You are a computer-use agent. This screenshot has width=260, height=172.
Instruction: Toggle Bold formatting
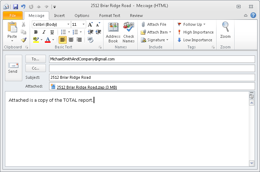(x=36, y=32)
